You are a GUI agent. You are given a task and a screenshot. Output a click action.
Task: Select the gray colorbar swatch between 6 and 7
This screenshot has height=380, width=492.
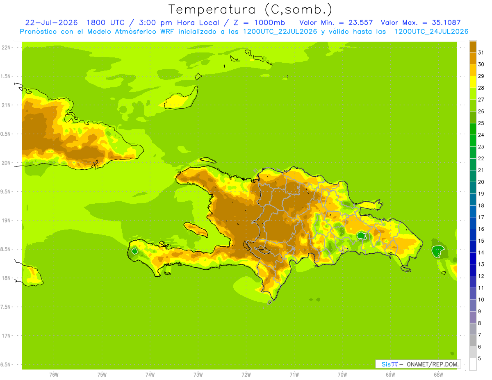[473, 341]
